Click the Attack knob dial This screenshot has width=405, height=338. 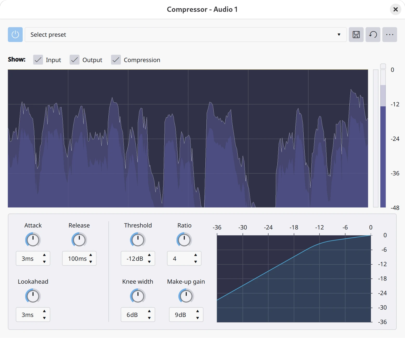(x=33, y=240)
